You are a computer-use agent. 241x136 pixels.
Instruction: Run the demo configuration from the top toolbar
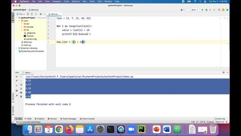[x=203, y=10]
